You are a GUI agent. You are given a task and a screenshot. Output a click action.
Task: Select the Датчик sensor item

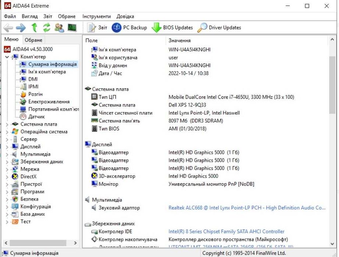point(36,117)
